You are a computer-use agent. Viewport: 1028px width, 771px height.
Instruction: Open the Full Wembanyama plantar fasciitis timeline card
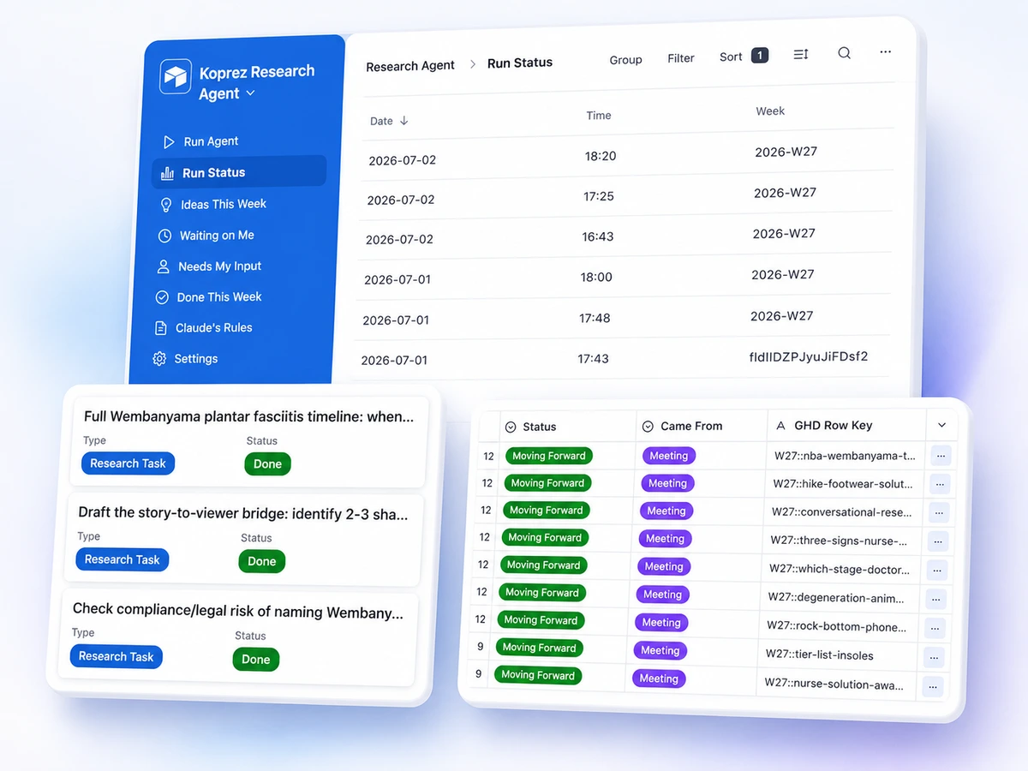point(249,440)
